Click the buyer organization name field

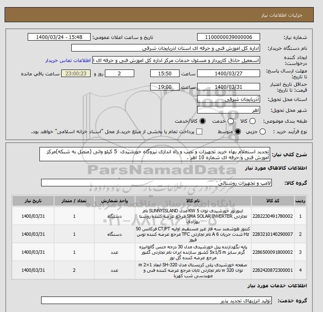[x=166, y=48]
